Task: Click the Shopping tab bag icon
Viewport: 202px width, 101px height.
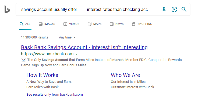Action: (x=134, y=24)
